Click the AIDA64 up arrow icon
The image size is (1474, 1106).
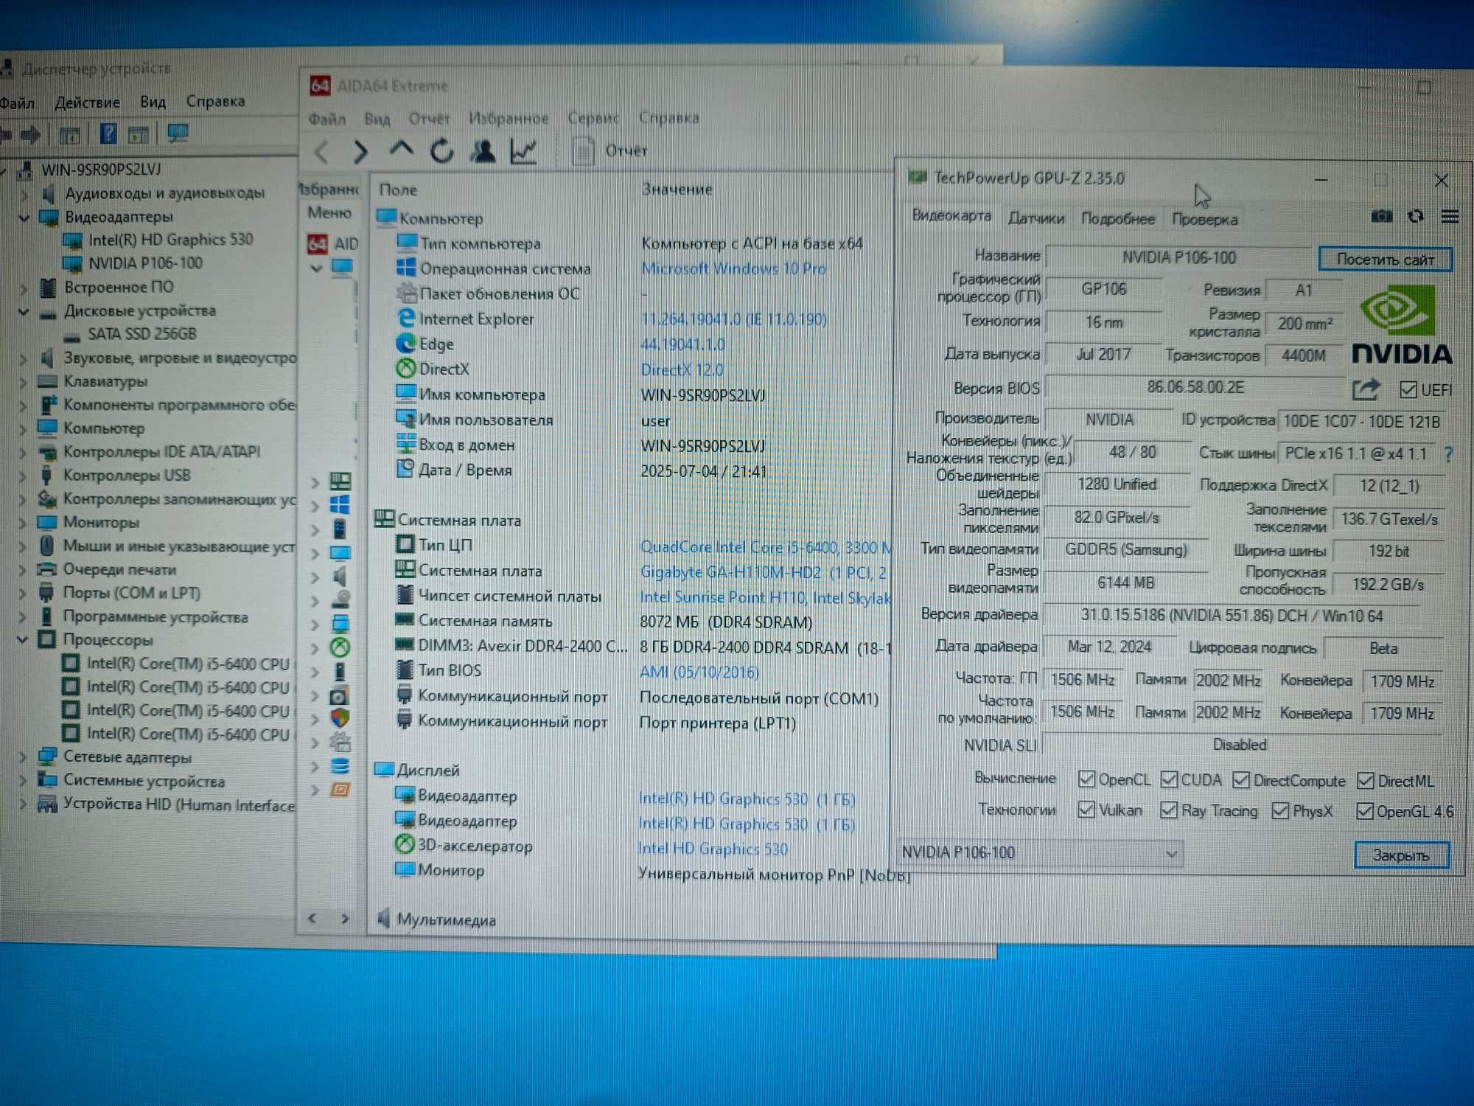pyautogui.click(x=401, y=149)
